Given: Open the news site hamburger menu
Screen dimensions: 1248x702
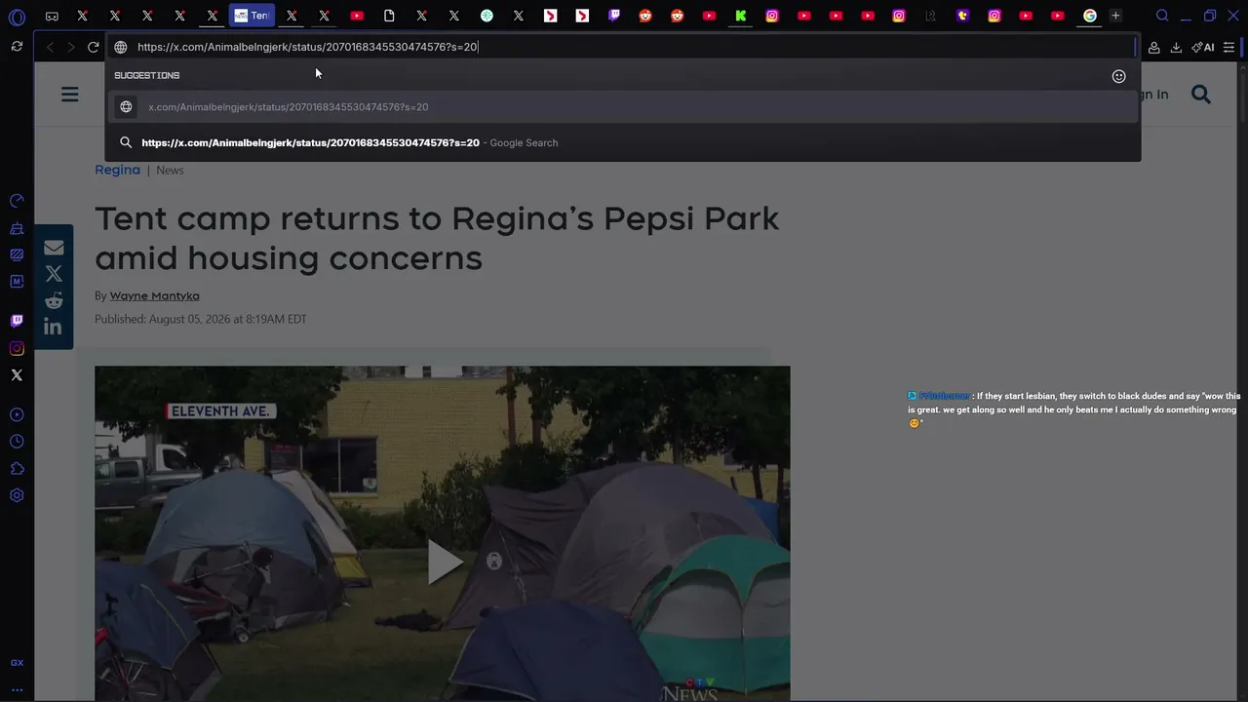Looking at the screenshot, I should tap(70, 95).
